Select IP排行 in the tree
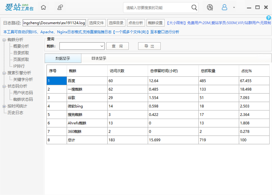272x195 pixels. coord(19,66)
